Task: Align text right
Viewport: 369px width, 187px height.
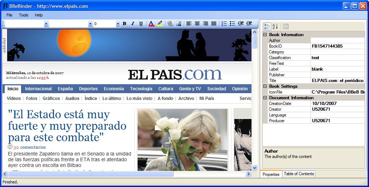Action: pyautogui.click(x=206, y=23)
